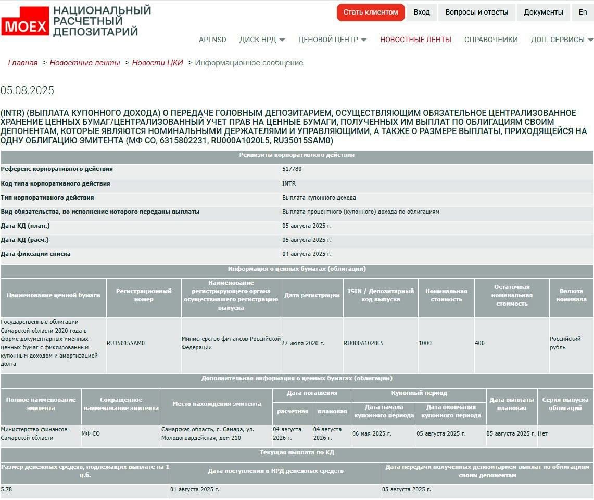Go to Новости ЦКИ breadcrumb link
Screen dimensions: 594x500
(x=157, y=63)
